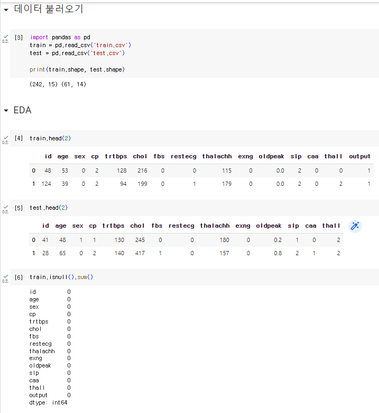This screenshot has width=379, height=413.
Task: Run cell with execution count [4]
Action: click(x=19, y=138)
